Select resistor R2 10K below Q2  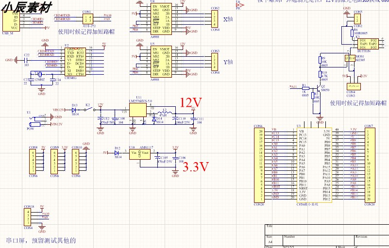click(313, 96)
